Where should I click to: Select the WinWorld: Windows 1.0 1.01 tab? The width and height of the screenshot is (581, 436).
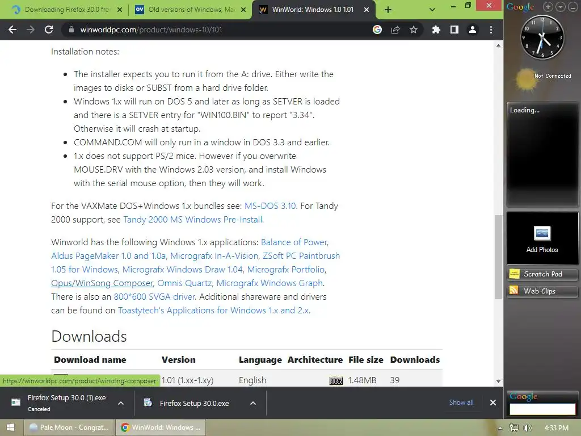click(x=313, y=10)
